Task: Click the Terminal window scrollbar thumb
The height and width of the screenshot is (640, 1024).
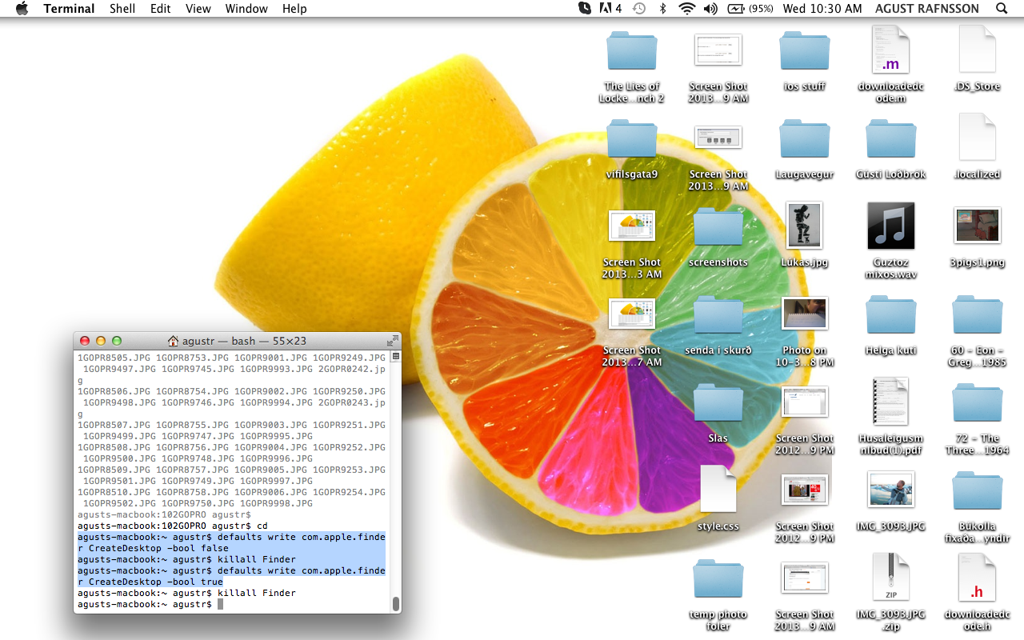Action: pos(395,603)
